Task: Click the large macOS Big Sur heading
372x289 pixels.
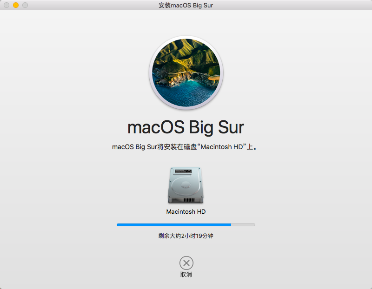Action: click(x=186, y=127)
